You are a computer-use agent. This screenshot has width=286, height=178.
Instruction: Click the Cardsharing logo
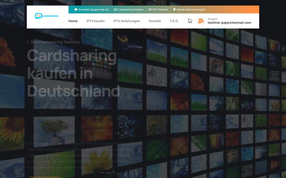coord(47,16)
